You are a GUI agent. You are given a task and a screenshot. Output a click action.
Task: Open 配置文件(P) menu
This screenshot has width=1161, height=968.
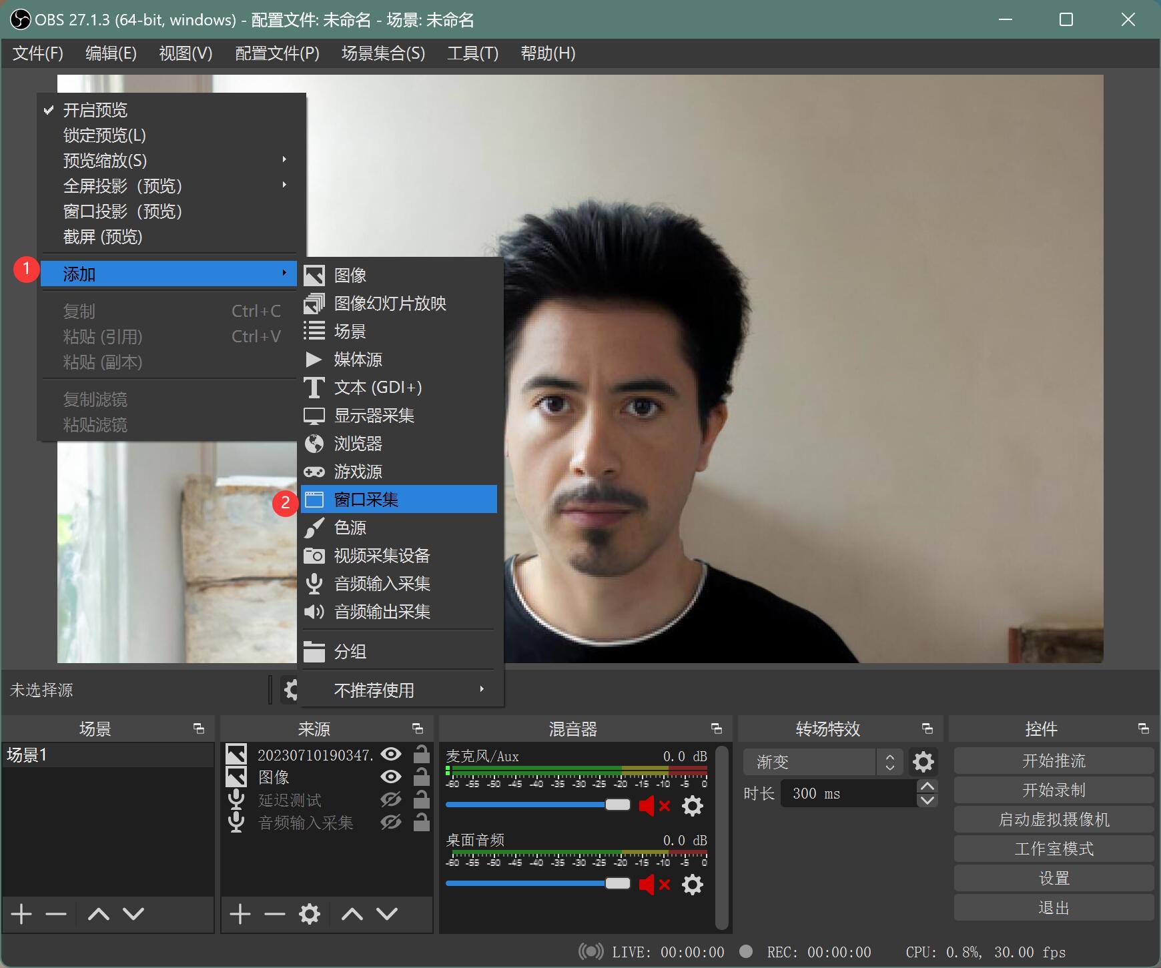(277, 53)
